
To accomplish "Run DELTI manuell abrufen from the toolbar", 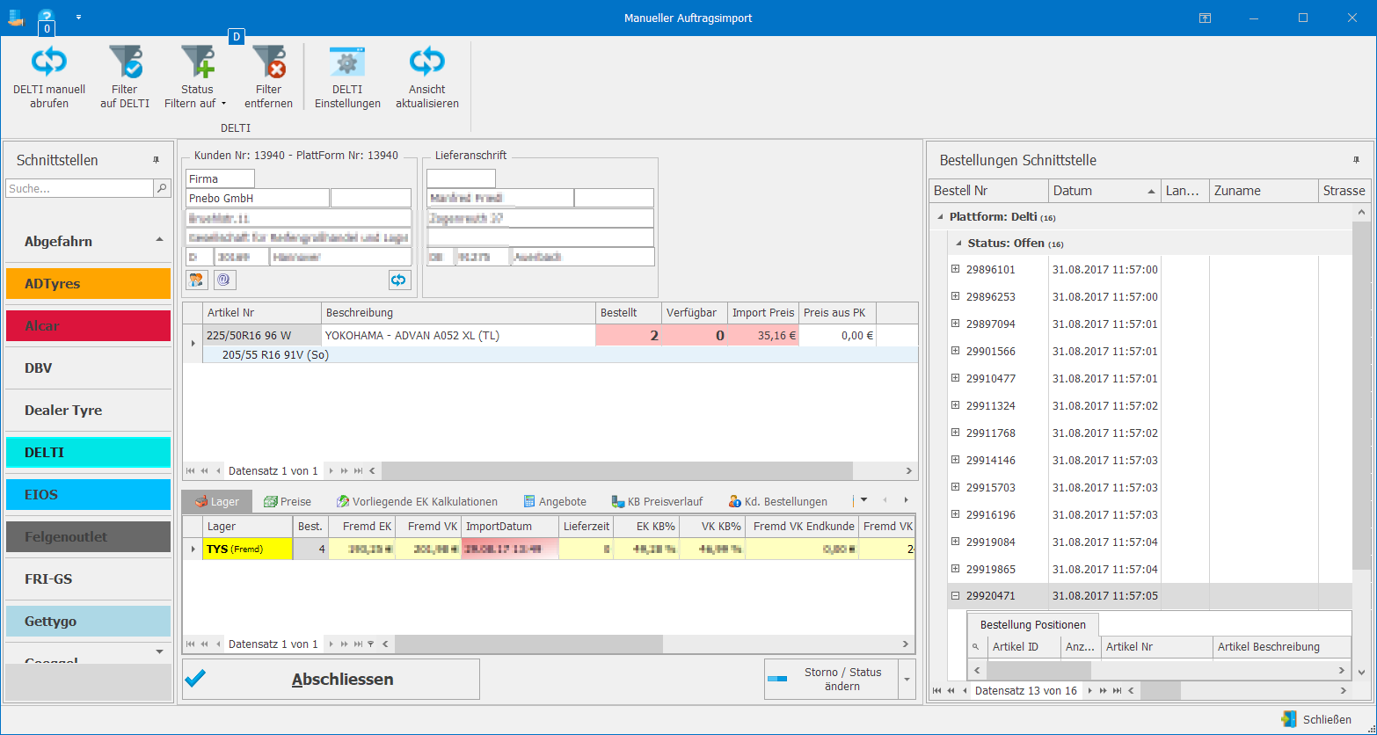I will (x=49, y=77).
